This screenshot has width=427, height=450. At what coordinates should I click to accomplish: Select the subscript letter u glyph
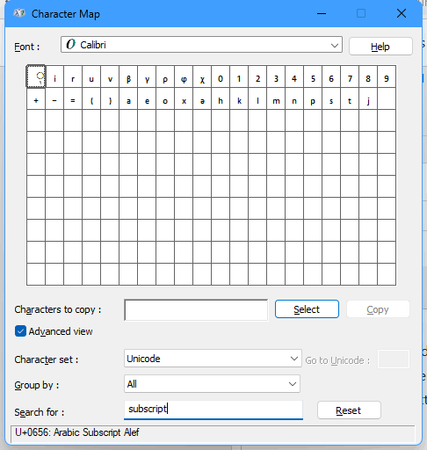coord(91,76)
